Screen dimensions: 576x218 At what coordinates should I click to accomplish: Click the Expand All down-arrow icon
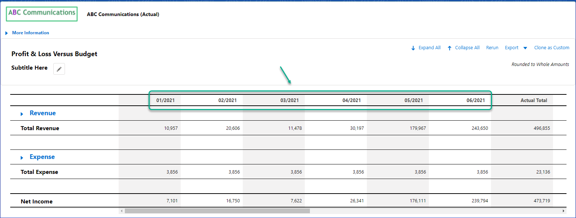click(413, 48)
